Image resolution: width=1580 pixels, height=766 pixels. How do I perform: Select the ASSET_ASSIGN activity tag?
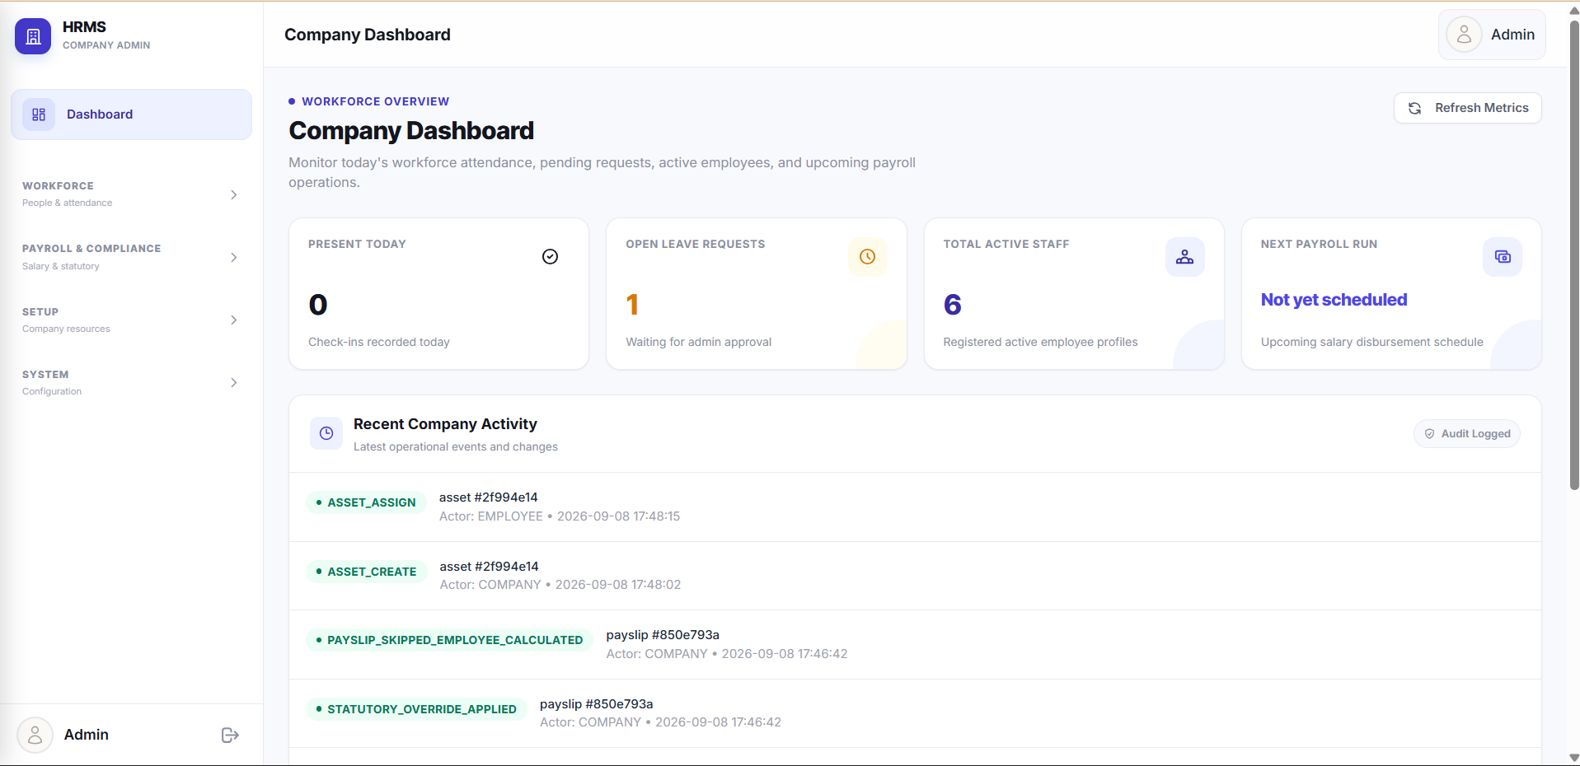[x=366, y=502]
